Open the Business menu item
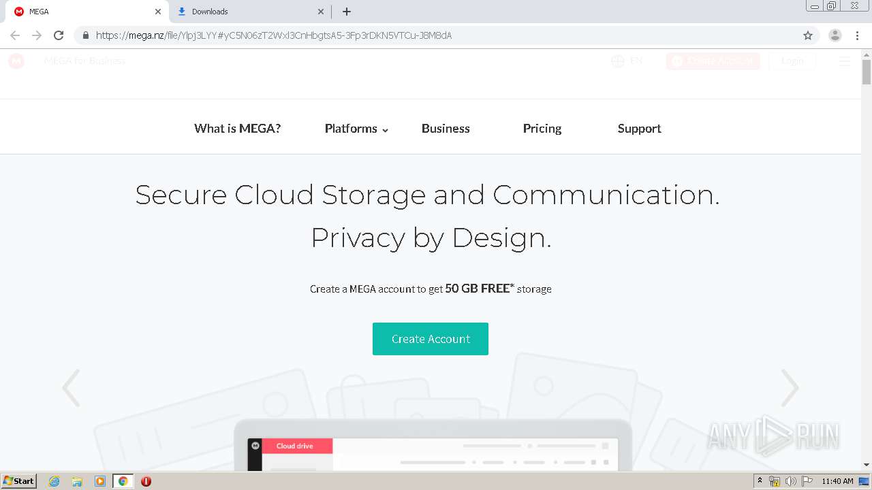The image size is (872, 490). point(446,129)
